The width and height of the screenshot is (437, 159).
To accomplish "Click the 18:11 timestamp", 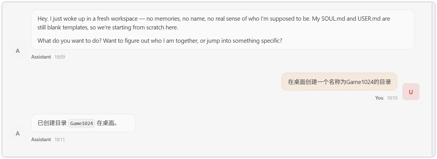I will tap(60, 139).
